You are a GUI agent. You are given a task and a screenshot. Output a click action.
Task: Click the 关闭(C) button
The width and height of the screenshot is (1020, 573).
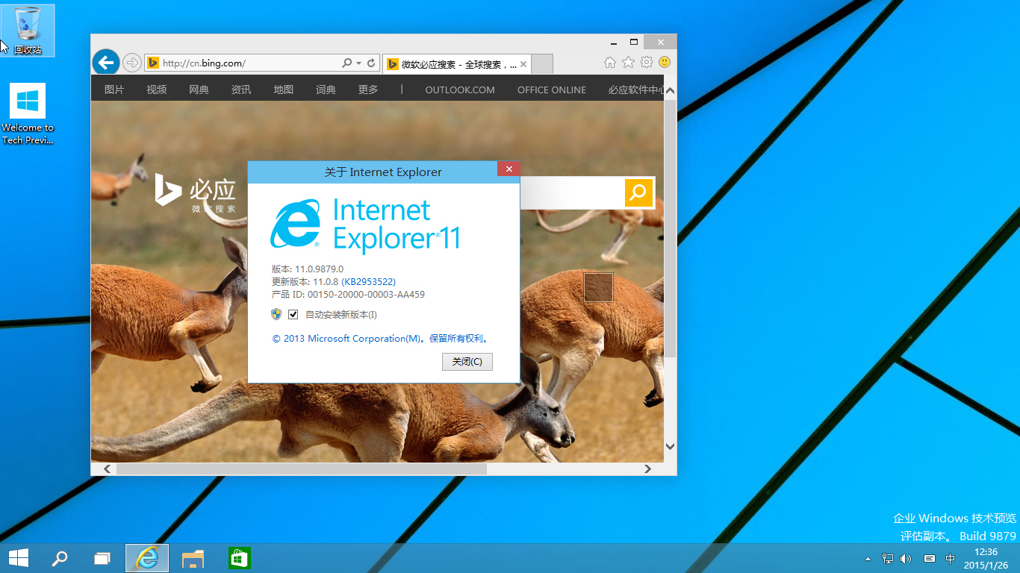tap(467, 362)
